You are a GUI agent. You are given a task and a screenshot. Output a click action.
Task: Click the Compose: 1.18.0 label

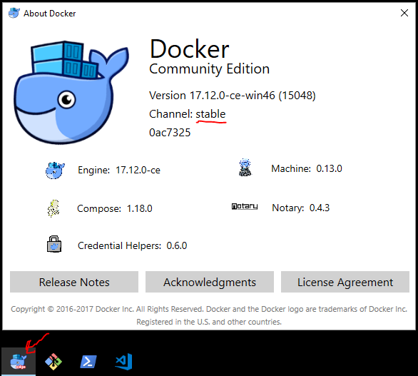[115, 208]
